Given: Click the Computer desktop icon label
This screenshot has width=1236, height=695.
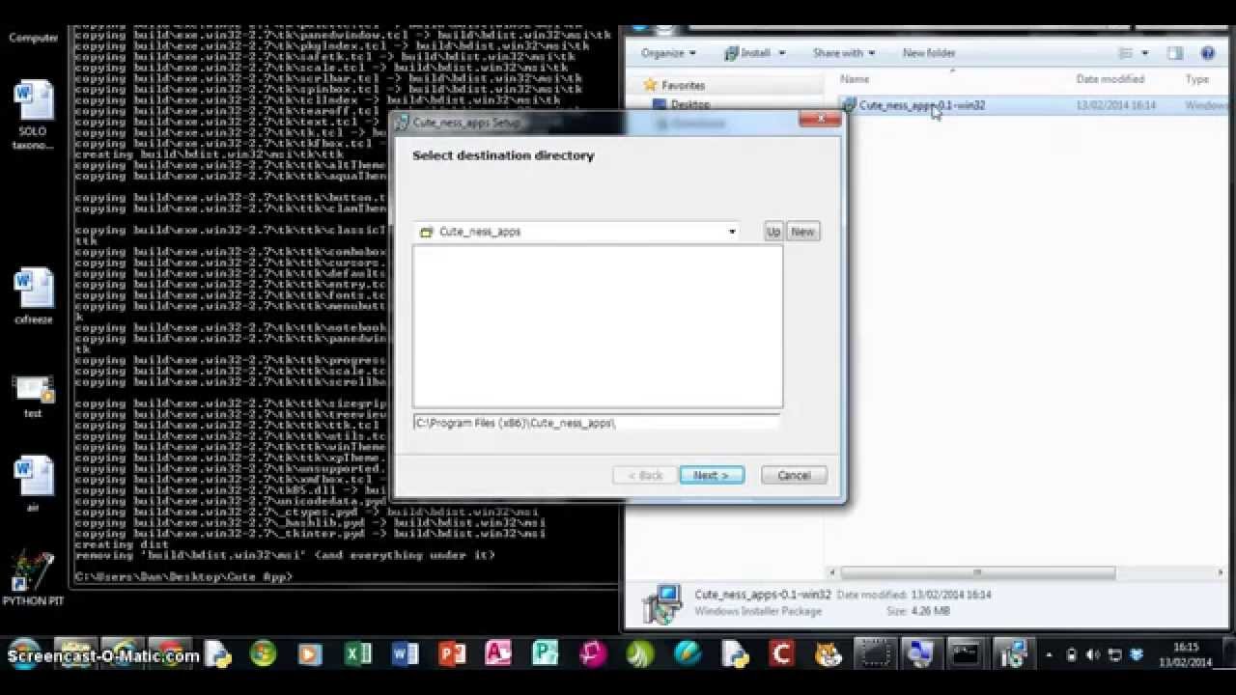Looking at the screenshot, I should tap(33, 38).
